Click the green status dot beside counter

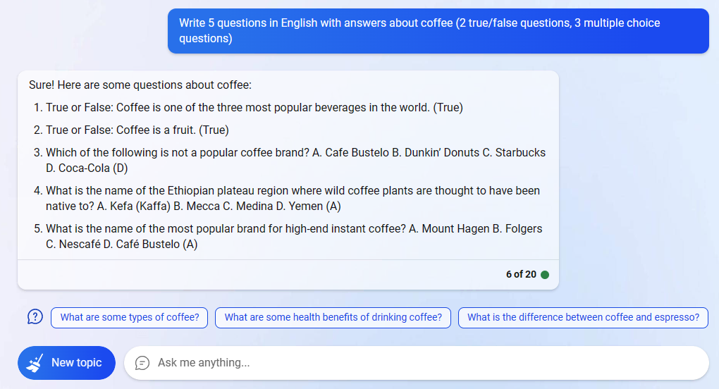(544, 275)
